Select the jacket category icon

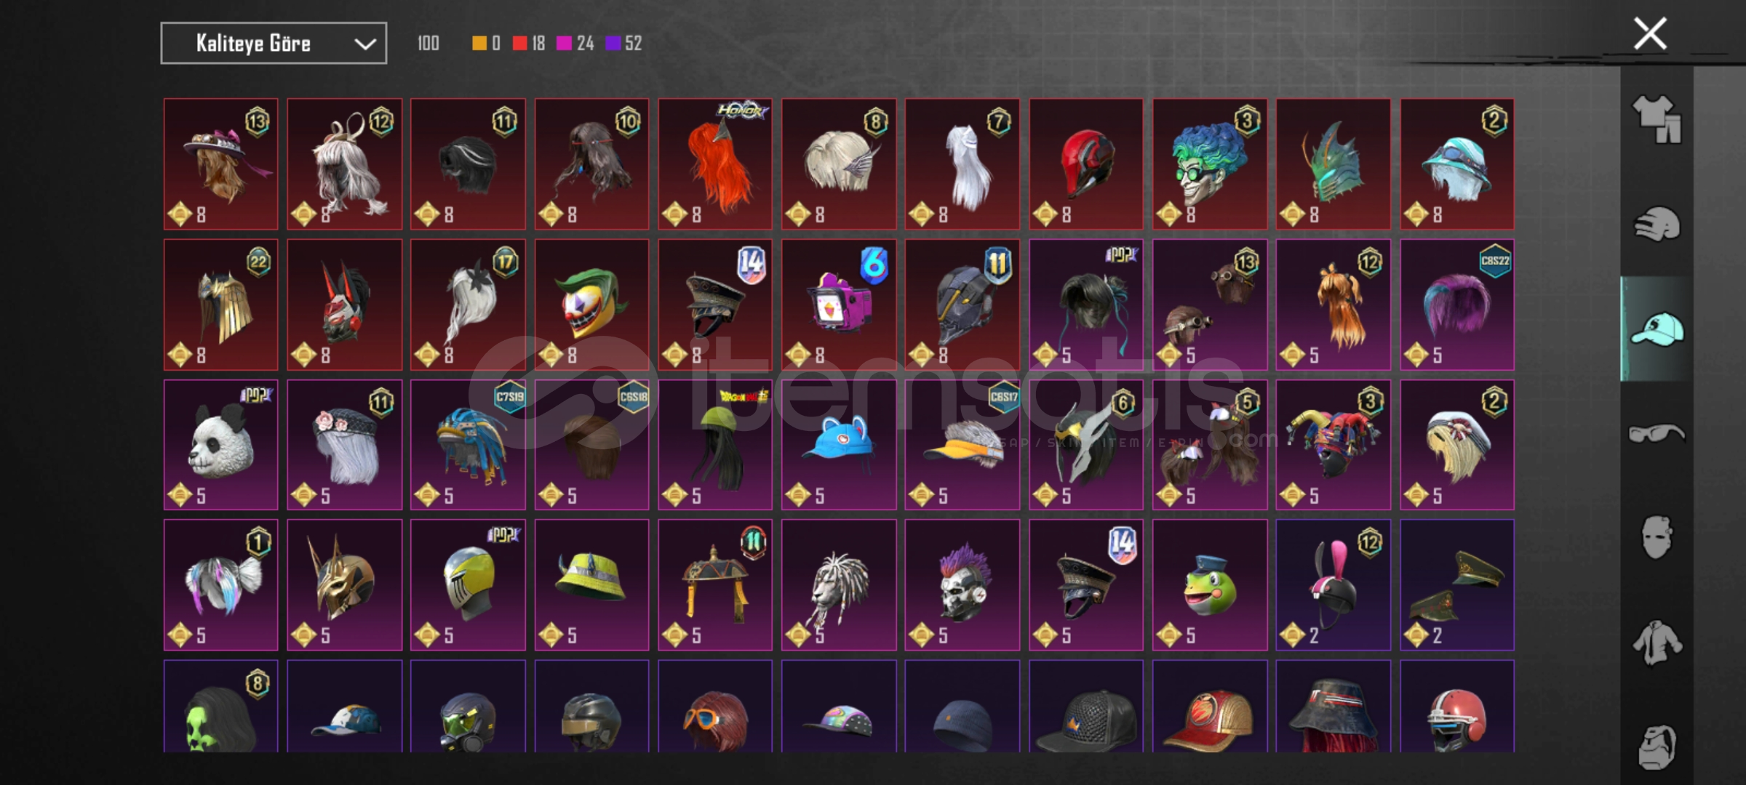coord(1657,643)
